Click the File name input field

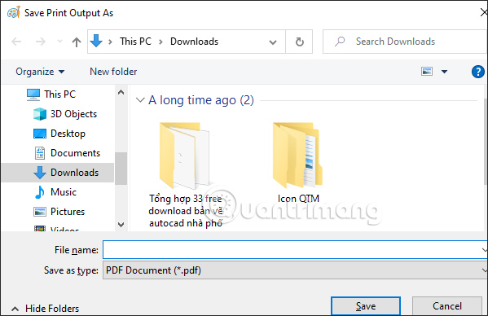point(295,249)
